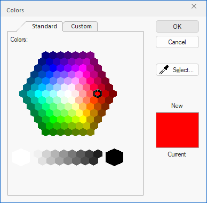Click the New/Current red color preview
The width and height of the screenshot is (207, 203).
(177, 130)
